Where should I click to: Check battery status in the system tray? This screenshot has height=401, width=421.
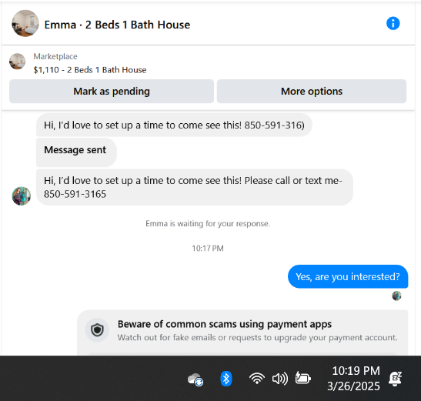tap(303, 378)
